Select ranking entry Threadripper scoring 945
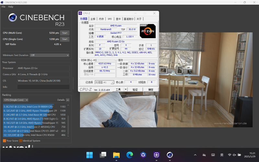The width and height of the screenshot is (259, 162). tap(34, 123)
